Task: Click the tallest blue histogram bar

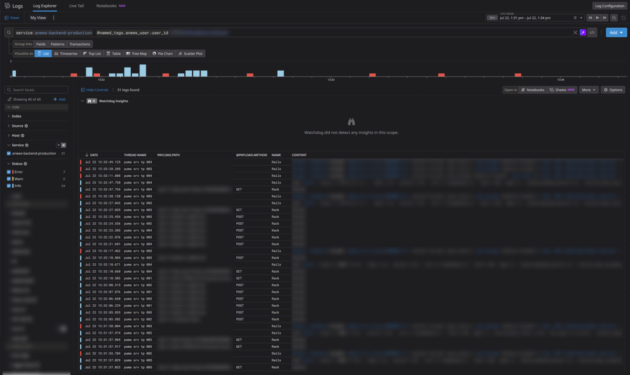Action: pyautogui.click(x=143, y=70)
